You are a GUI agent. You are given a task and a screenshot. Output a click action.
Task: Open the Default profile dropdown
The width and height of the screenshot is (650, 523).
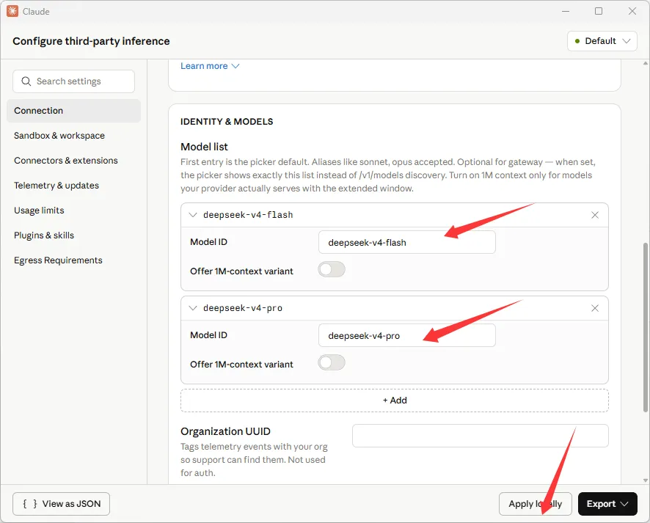pos(602,41)
